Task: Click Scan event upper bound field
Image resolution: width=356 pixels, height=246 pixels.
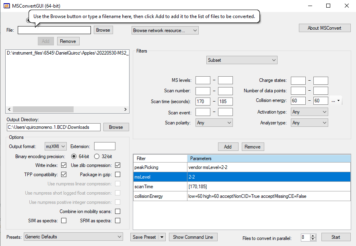Action: (x=225, y=112)
